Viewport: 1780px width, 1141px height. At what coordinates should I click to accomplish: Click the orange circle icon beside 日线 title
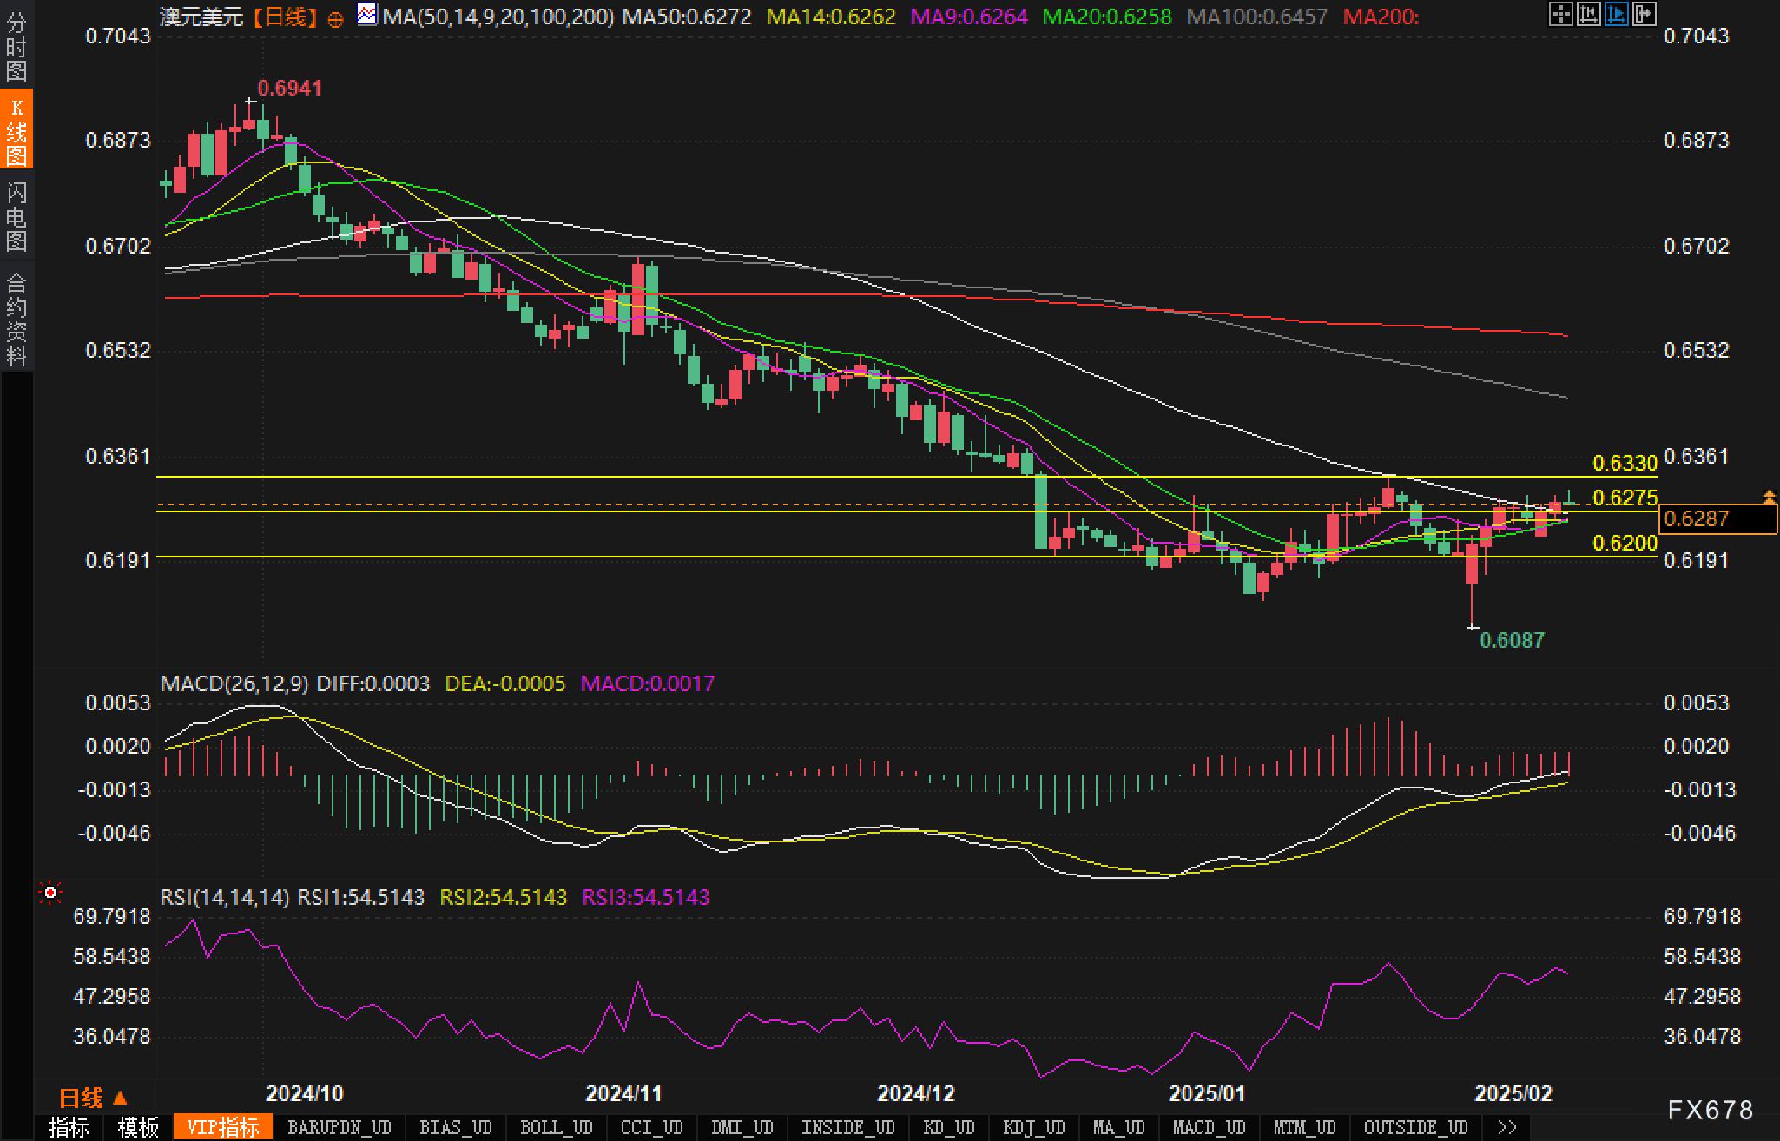pos(336,18)
